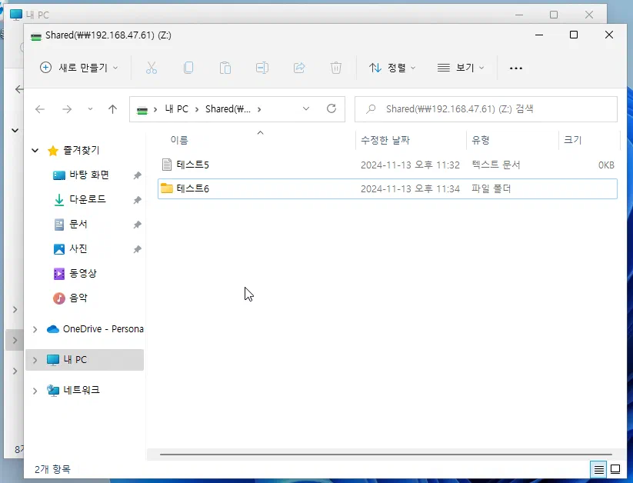Screen dimensions: 633x483
Task: Switch to large icons view layout
Action: point(615,469)
